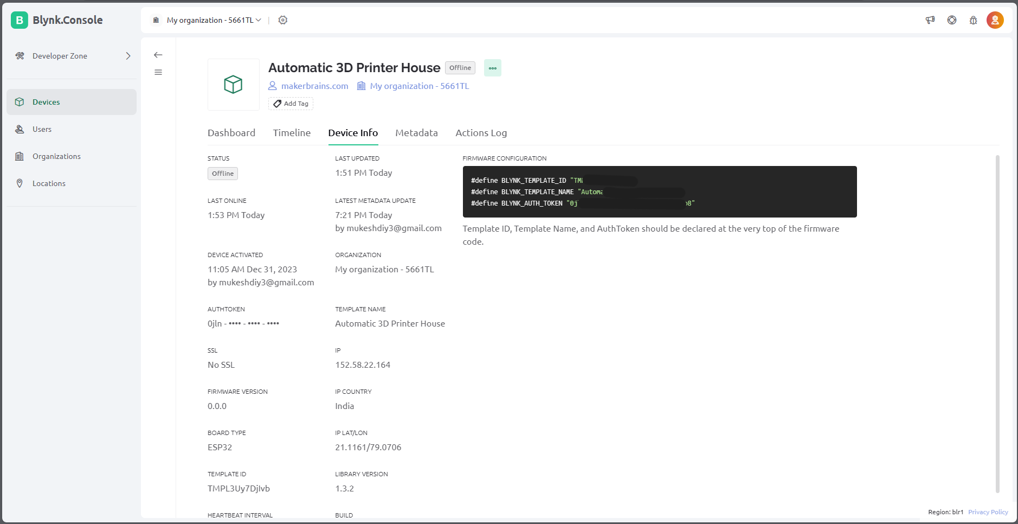Open the announcements megaphone icon

click(930, 20)
